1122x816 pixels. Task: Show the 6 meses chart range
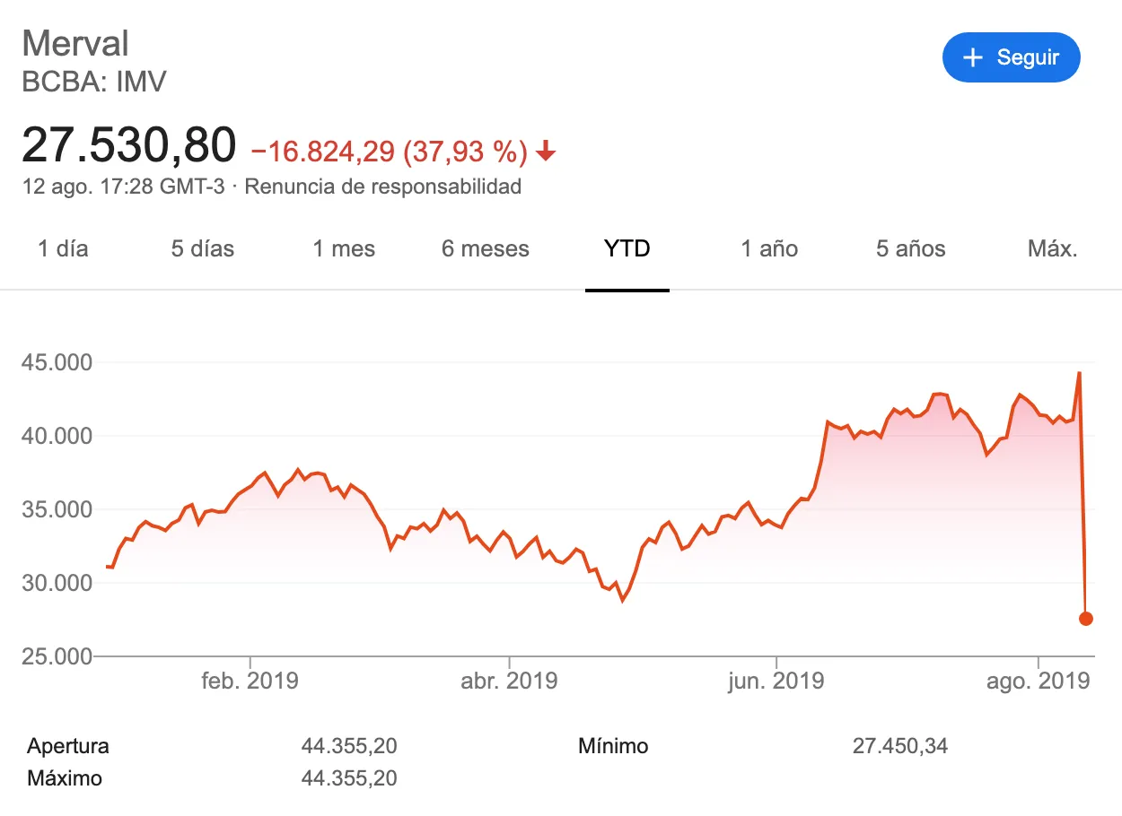[486, 248]
